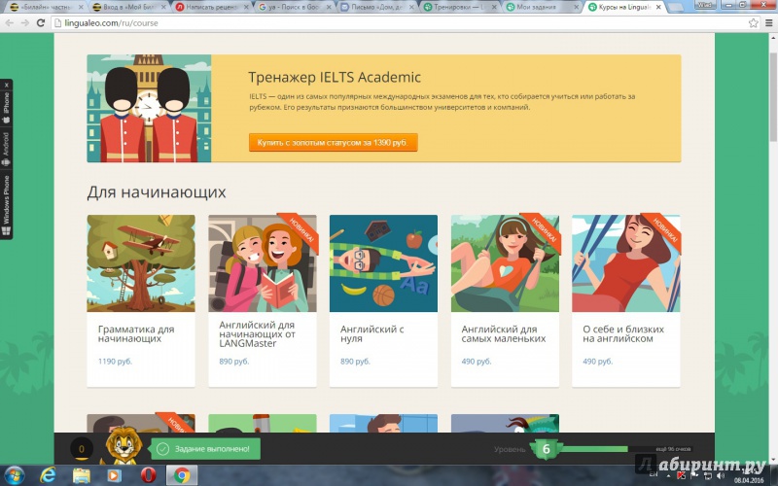Switch to the Написать решение tab
The width and height of the screenshot is (778, 486).
tap(211, 8)
